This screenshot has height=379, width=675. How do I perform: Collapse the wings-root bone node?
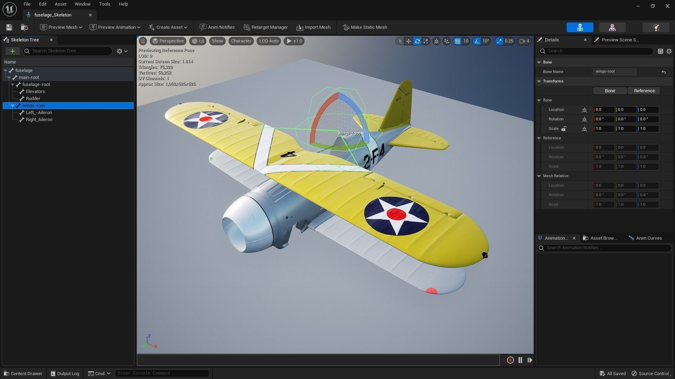pos(13,106)
